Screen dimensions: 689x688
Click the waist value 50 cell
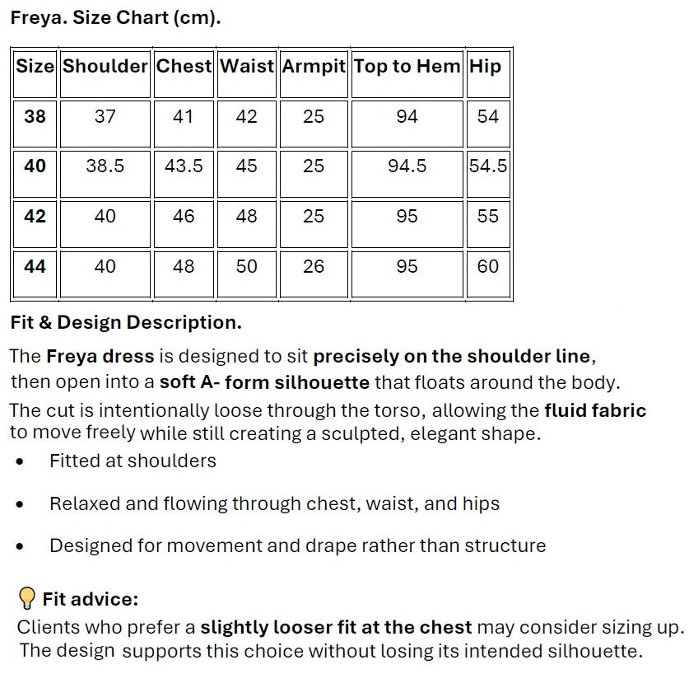point(247,267)
